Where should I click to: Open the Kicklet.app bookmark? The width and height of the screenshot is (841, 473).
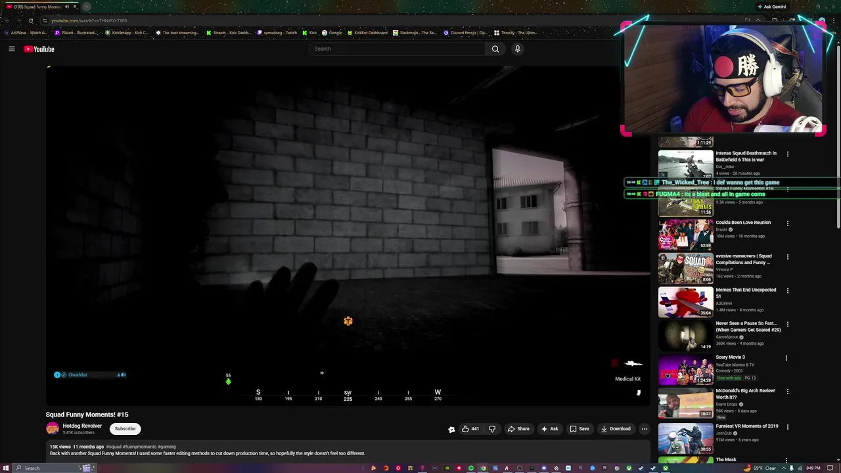[x=127, y=33]
